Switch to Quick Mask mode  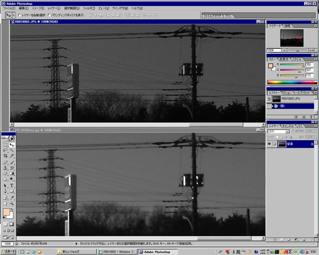pos(12,224)
